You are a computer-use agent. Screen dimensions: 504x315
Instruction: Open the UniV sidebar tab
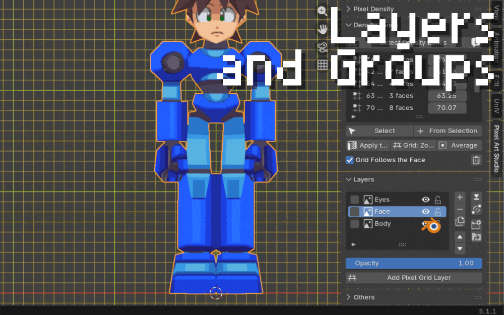pos(496,106)
